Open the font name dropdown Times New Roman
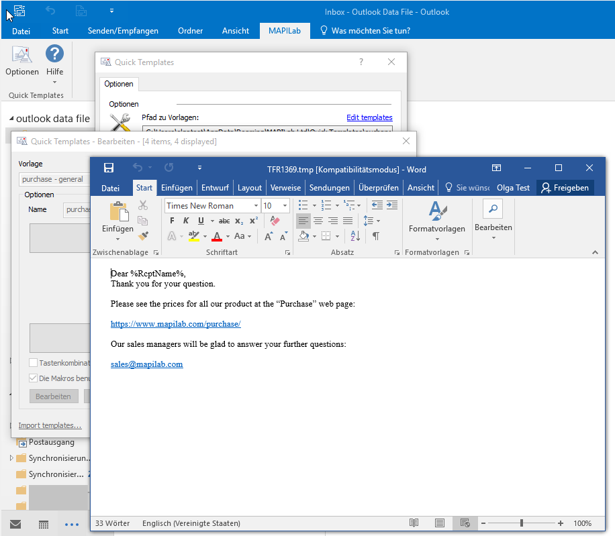615x536 pixels. tap(256, 206)
